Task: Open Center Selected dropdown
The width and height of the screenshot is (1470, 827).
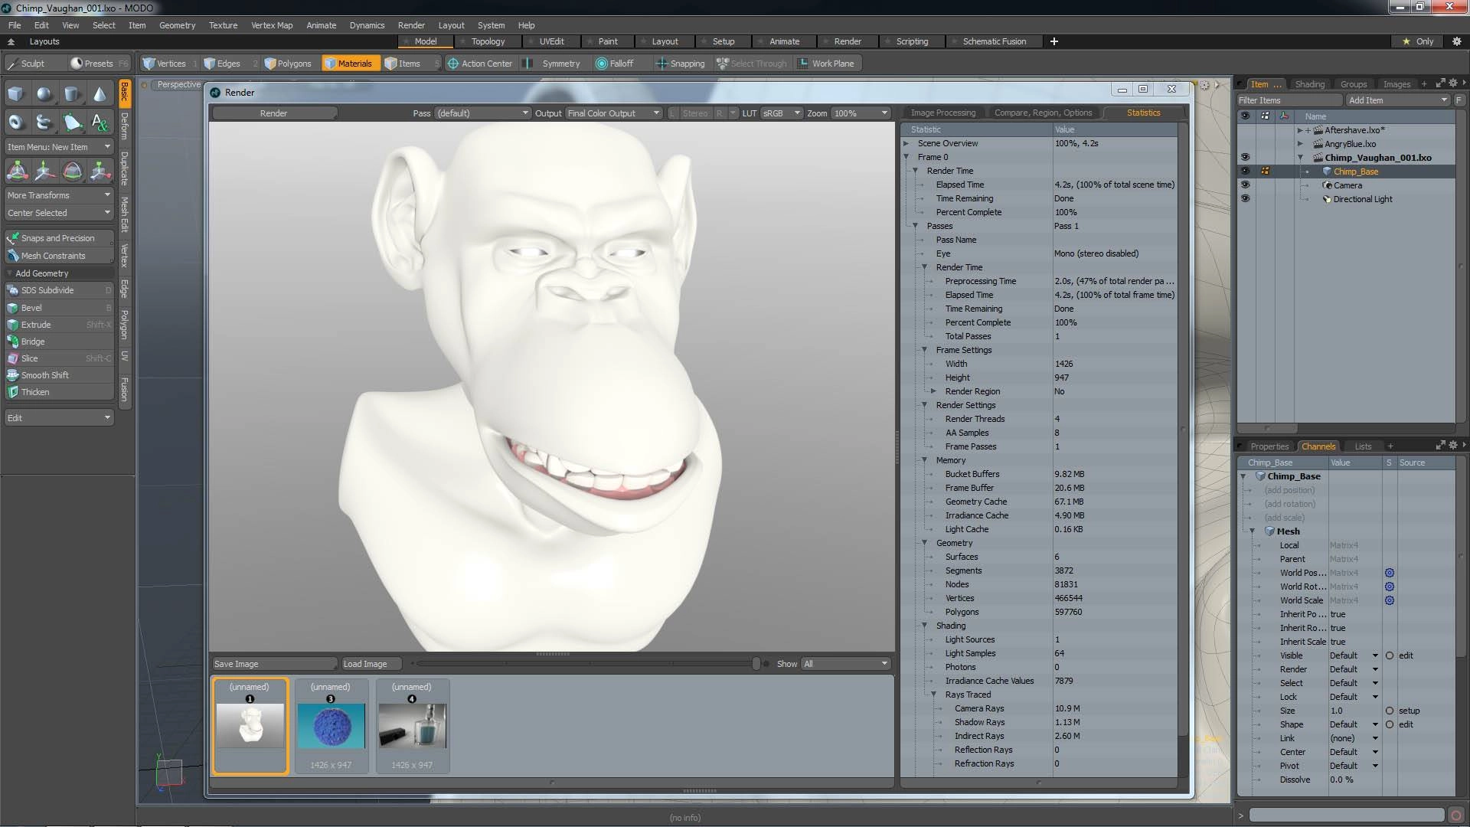Action: coord(59,213)
